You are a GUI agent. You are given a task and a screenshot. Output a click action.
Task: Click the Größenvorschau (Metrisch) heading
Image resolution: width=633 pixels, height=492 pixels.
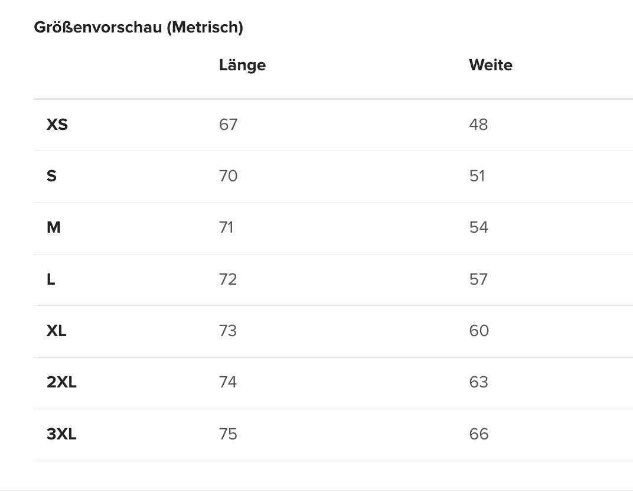(x=138, y=27)
